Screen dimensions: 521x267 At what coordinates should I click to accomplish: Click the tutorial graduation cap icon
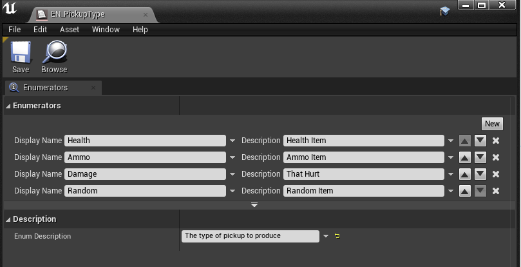(x=444, y=11)
